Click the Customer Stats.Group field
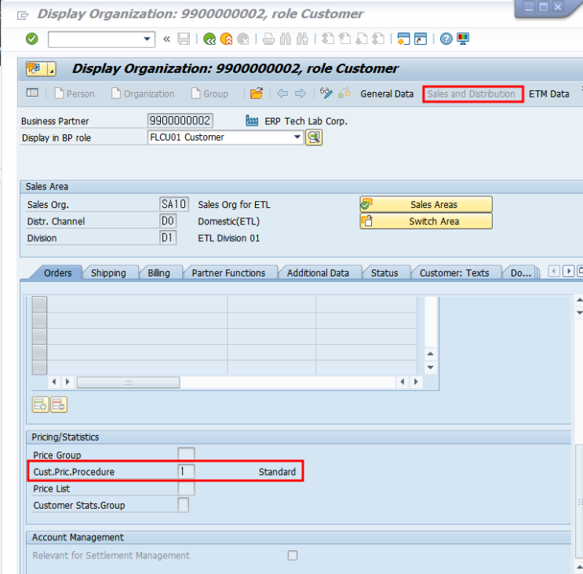Image resolution: width=583 pixels, height=574 pixels. point(183,505)
